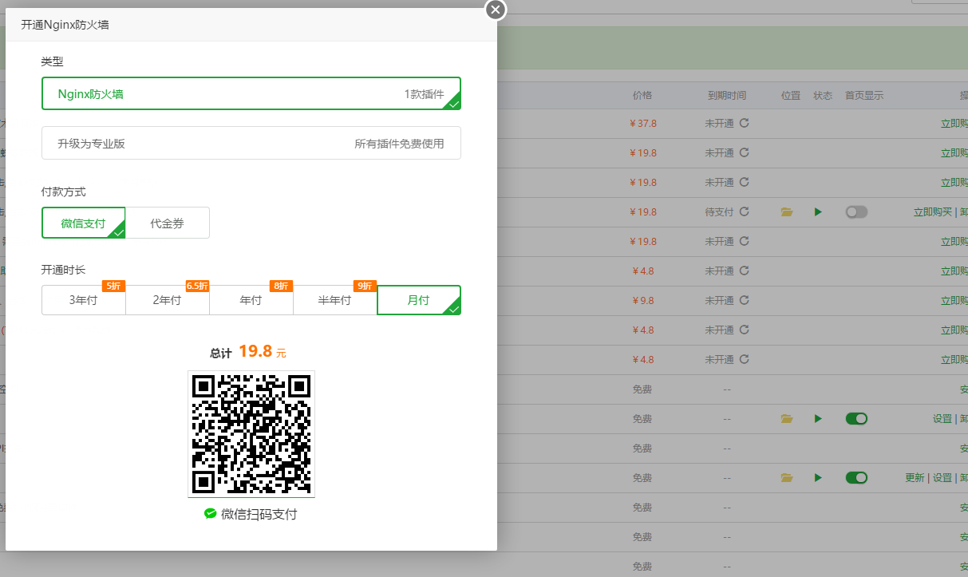Select the 月付 monthly duration
968x577 pixels.
tap(419, 300)
